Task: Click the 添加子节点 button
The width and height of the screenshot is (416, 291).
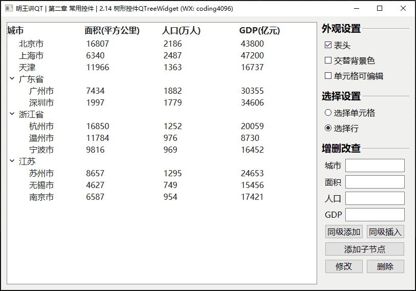Action: 364,250
